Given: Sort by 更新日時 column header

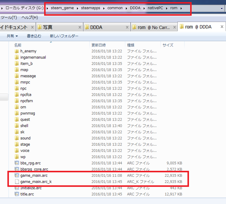Looking at the screenshot, I should tap(107, 45).
